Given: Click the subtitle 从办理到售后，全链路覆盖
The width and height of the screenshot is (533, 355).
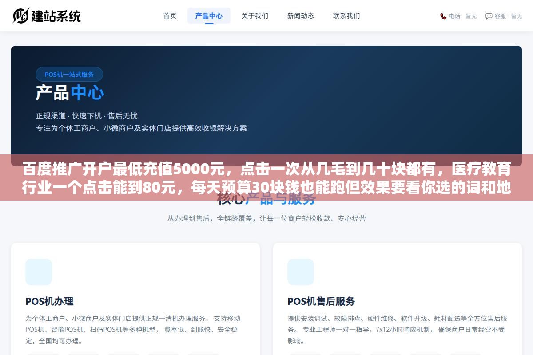Looking at the screenshot, I should point(266,218).
